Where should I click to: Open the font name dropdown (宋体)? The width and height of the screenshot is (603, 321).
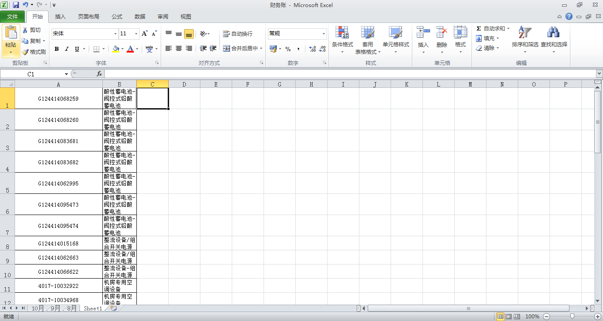[x=116, y=34]
